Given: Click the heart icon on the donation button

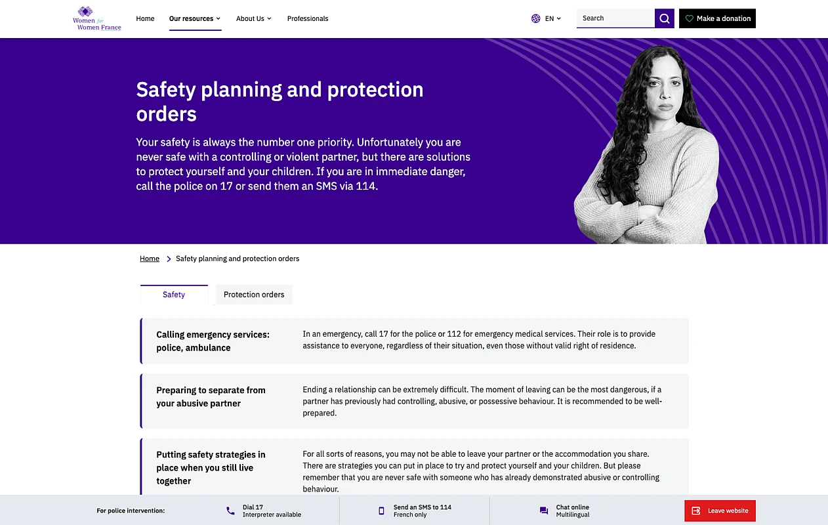Looking at the screenshot, I should (689, 18).
